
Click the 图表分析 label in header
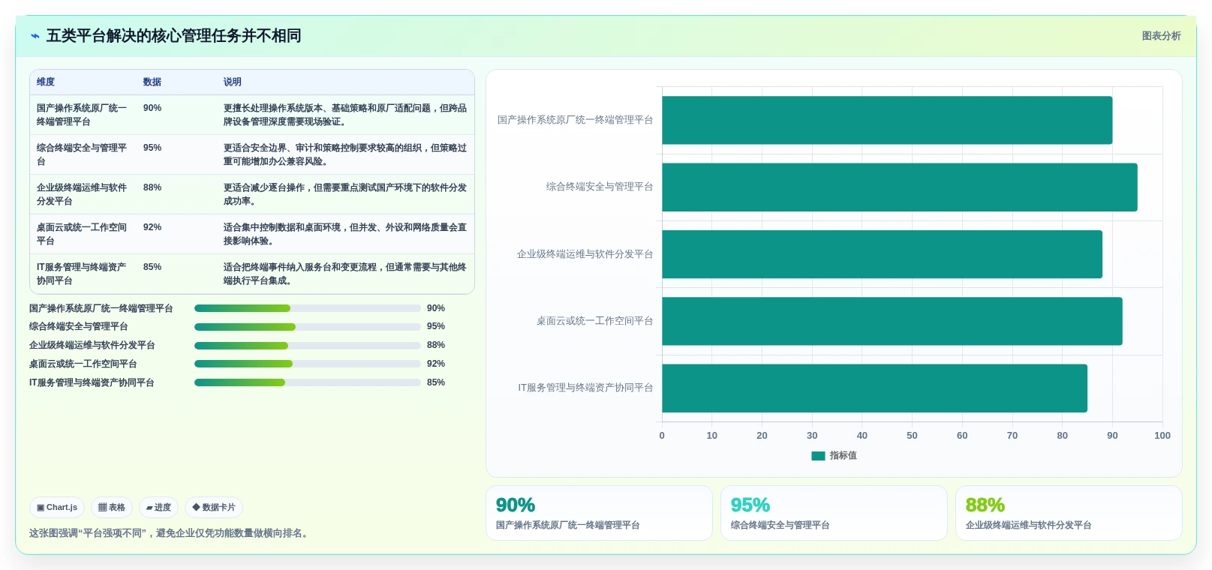pos(1161,36)
